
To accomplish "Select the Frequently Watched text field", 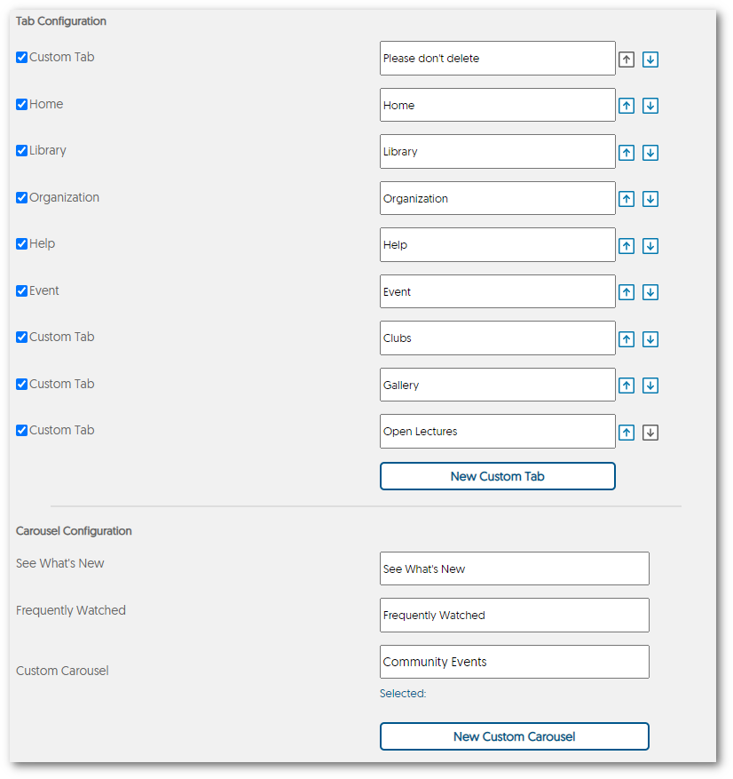I will pos(514,615).
